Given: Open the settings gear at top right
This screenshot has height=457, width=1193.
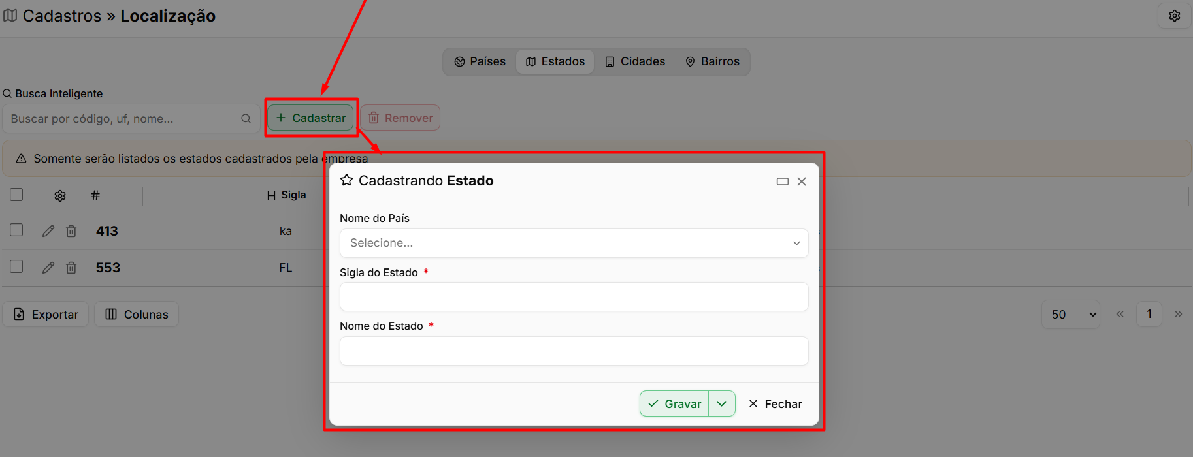Looking at the screenshot, I should coord(1175,16).
